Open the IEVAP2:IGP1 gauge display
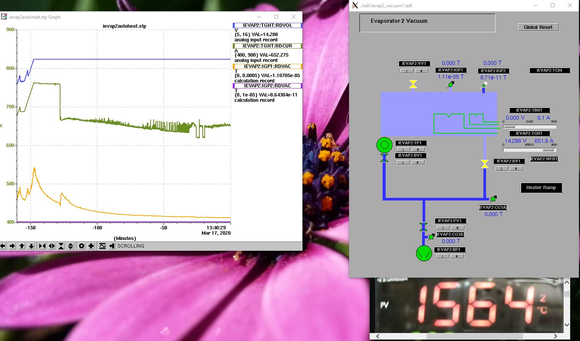The image size is (580, 341). point(450,70)
